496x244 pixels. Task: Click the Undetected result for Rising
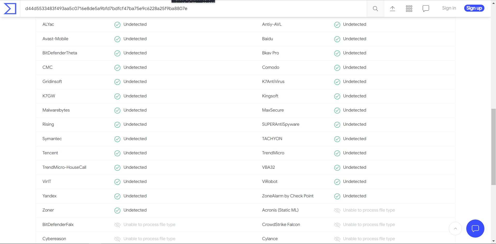[135, 124]
